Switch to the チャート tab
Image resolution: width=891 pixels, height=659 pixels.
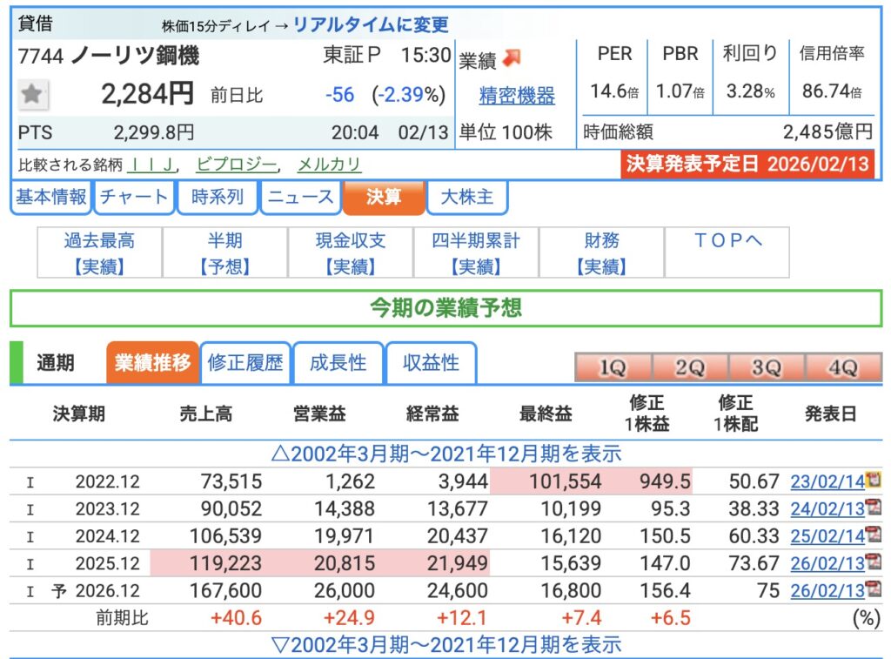tap(133, 197)
